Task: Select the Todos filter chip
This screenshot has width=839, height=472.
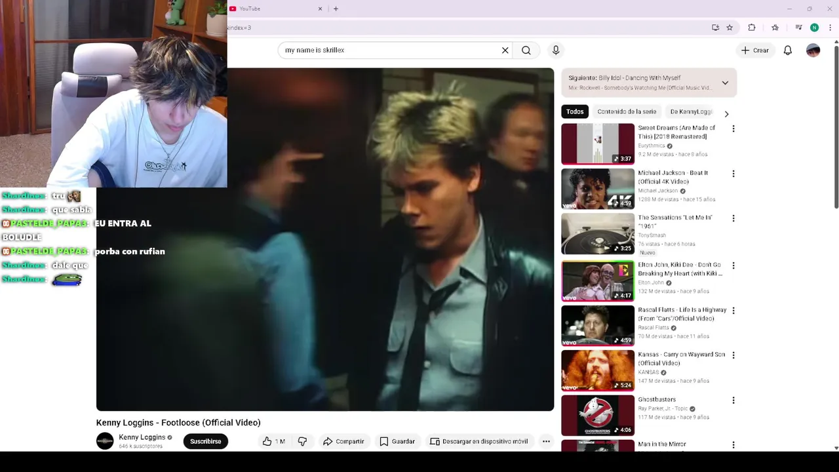Action: pyautogui.click(x=575, y=112)
